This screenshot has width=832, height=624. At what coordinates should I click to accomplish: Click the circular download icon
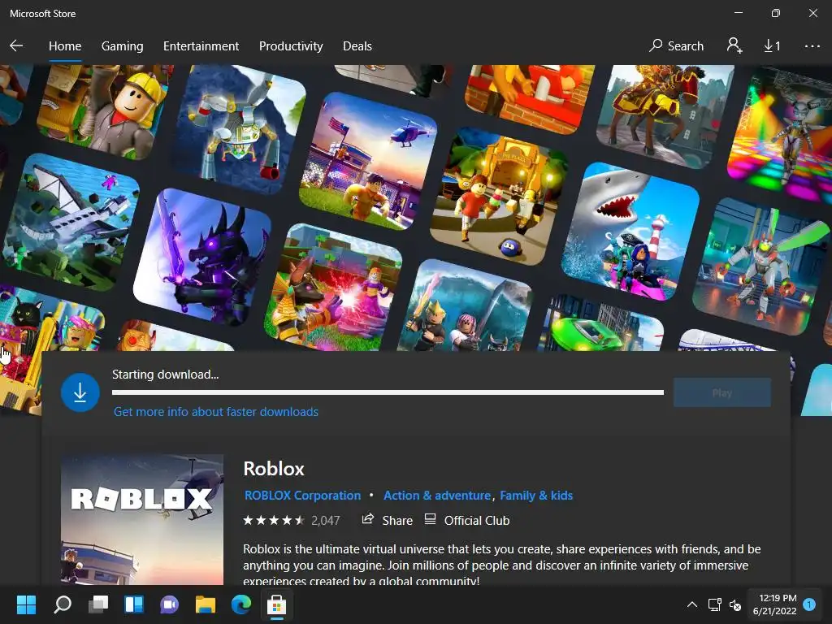[80, 392]
